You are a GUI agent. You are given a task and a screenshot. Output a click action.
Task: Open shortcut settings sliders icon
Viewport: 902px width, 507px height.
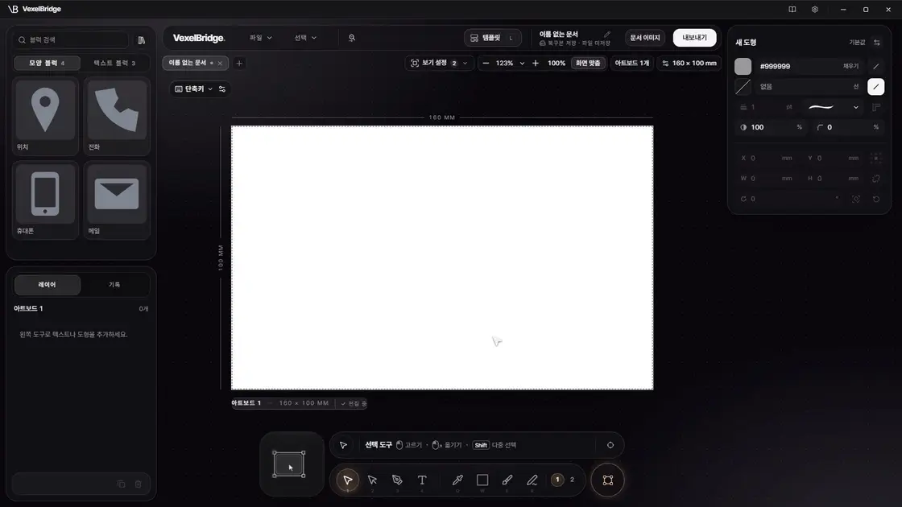click(x=222, y=89)
